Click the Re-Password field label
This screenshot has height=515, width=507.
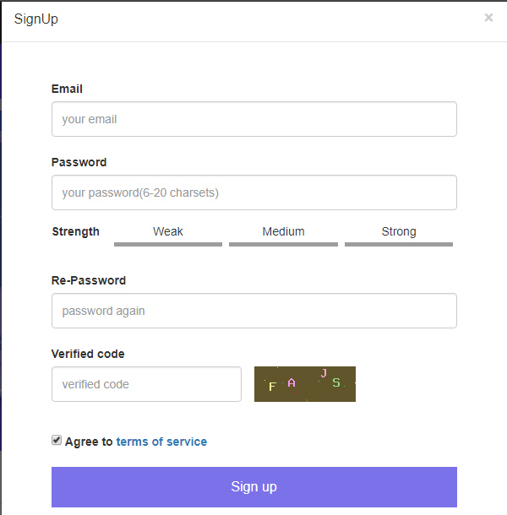[x=89, y=280]
